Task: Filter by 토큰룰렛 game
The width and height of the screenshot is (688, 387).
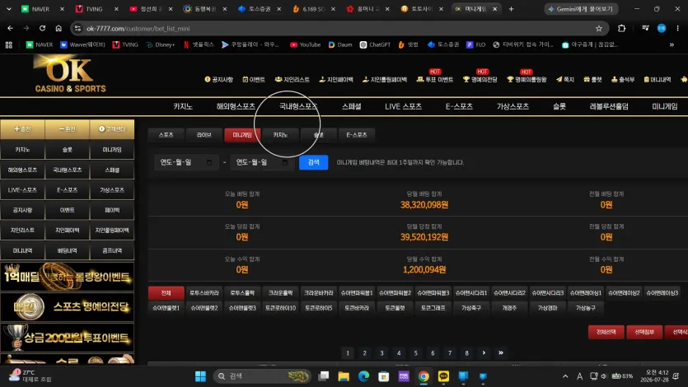Action: (395, 308)
